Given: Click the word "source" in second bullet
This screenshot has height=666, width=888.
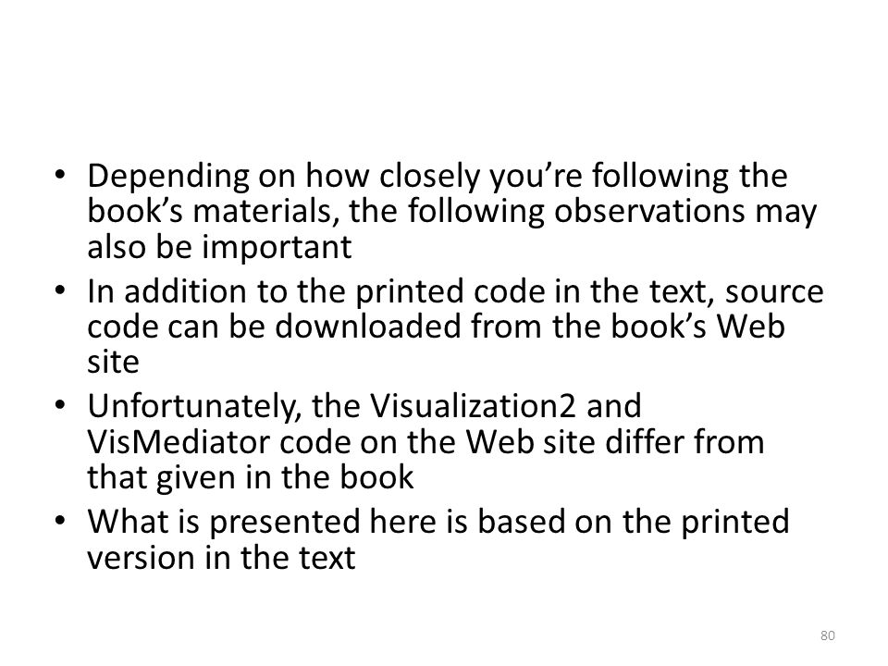Looking at the screenshot, I should [x=774, y=292].
